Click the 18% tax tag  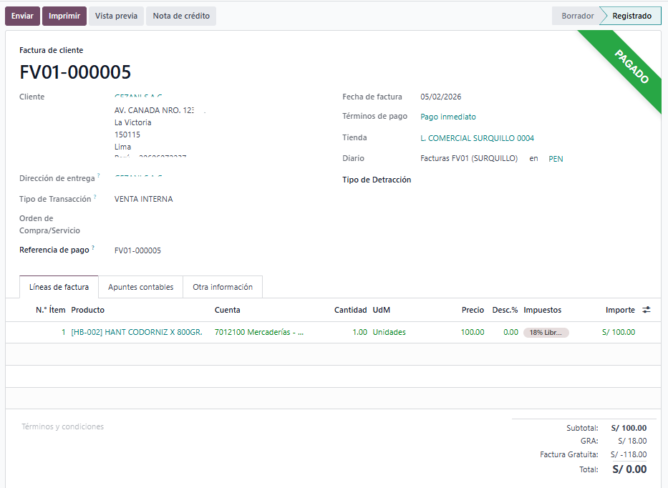[x=546, y=333]
